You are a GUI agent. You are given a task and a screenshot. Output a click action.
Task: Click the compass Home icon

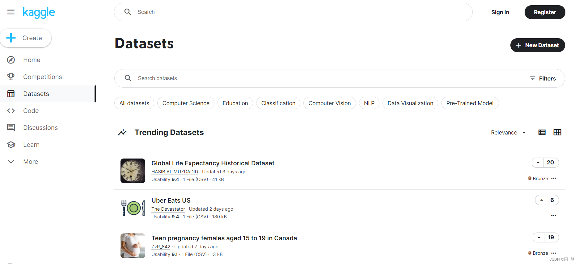[x=11, y=60]
